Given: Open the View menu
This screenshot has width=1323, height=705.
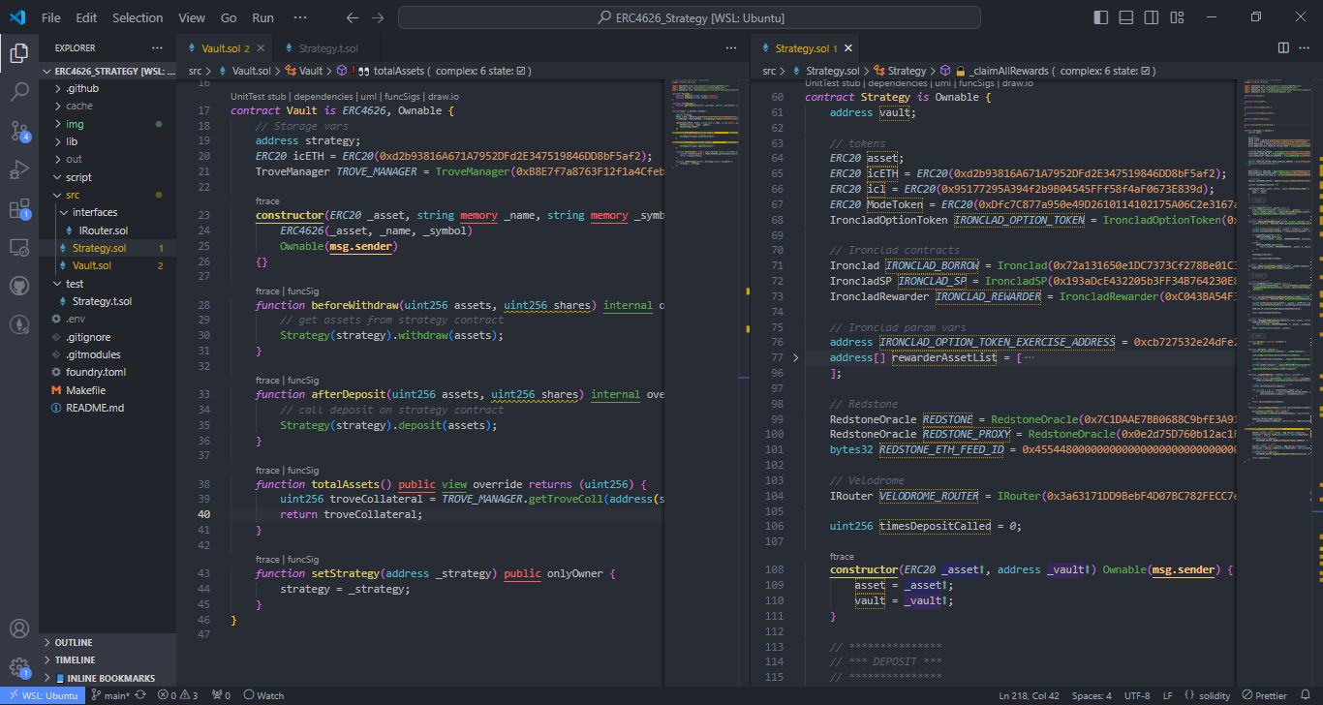Looking at the screenshot, I should coord(192,17).
